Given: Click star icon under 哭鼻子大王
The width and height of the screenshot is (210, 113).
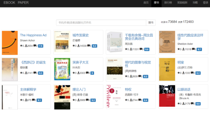Looking at the screenshot, I should pyautogui.click(x=74, y=73).
